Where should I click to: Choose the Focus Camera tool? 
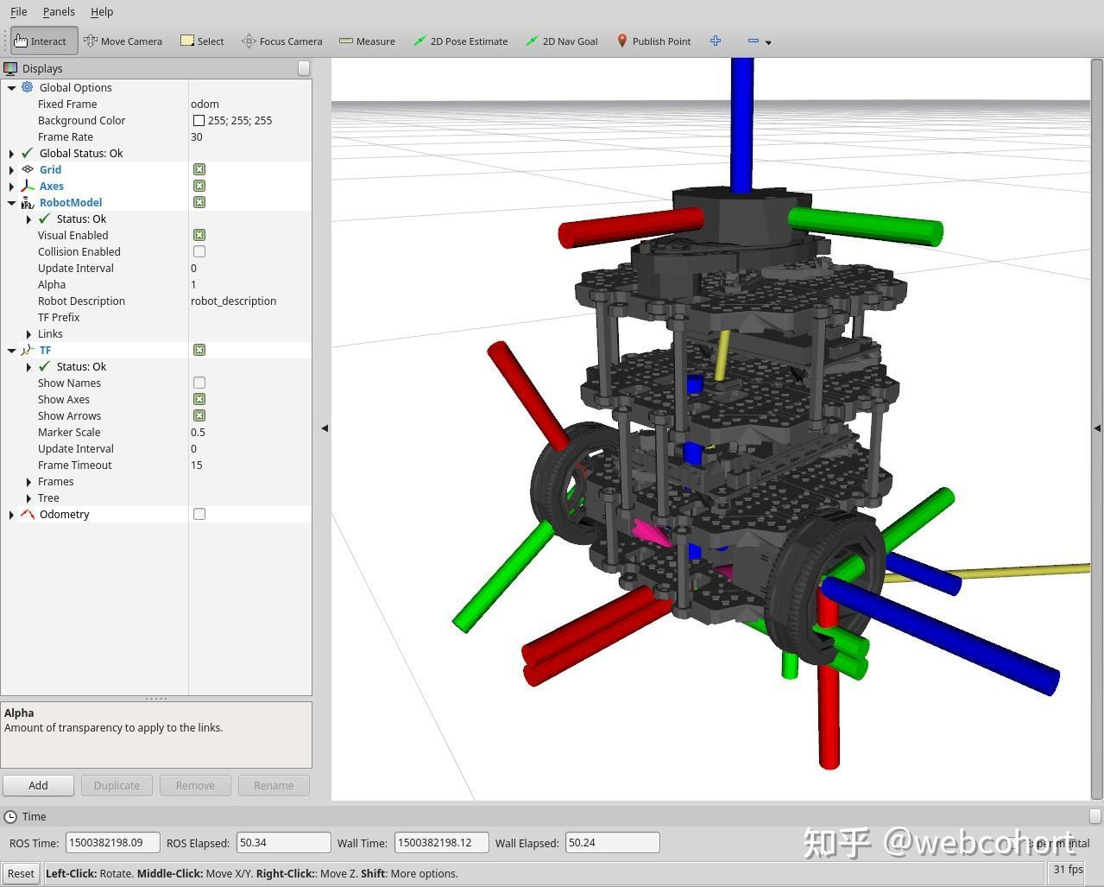coord(282,41)
